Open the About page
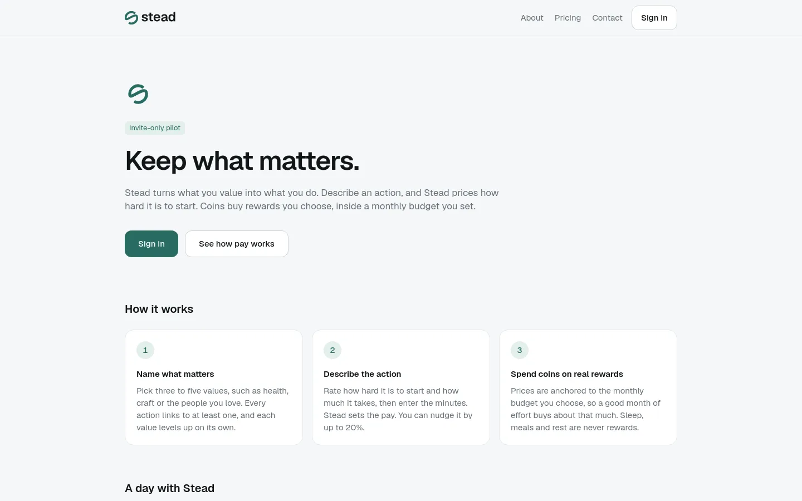Image resolution: width=802 pixels, height=501 pixels. pyautogui.click(x=532, y=18)
